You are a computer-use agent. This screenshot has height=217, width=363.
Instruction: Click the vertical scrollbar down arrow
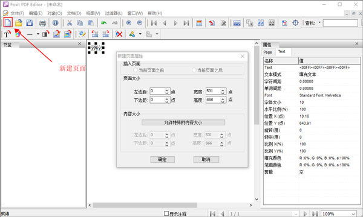[257, 199]
